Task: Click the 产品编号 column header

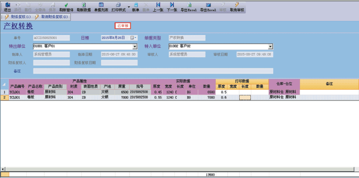Action: pos(18,87)
